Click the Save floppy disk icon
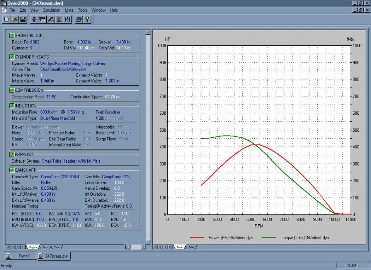 click(x=23, y=19)
